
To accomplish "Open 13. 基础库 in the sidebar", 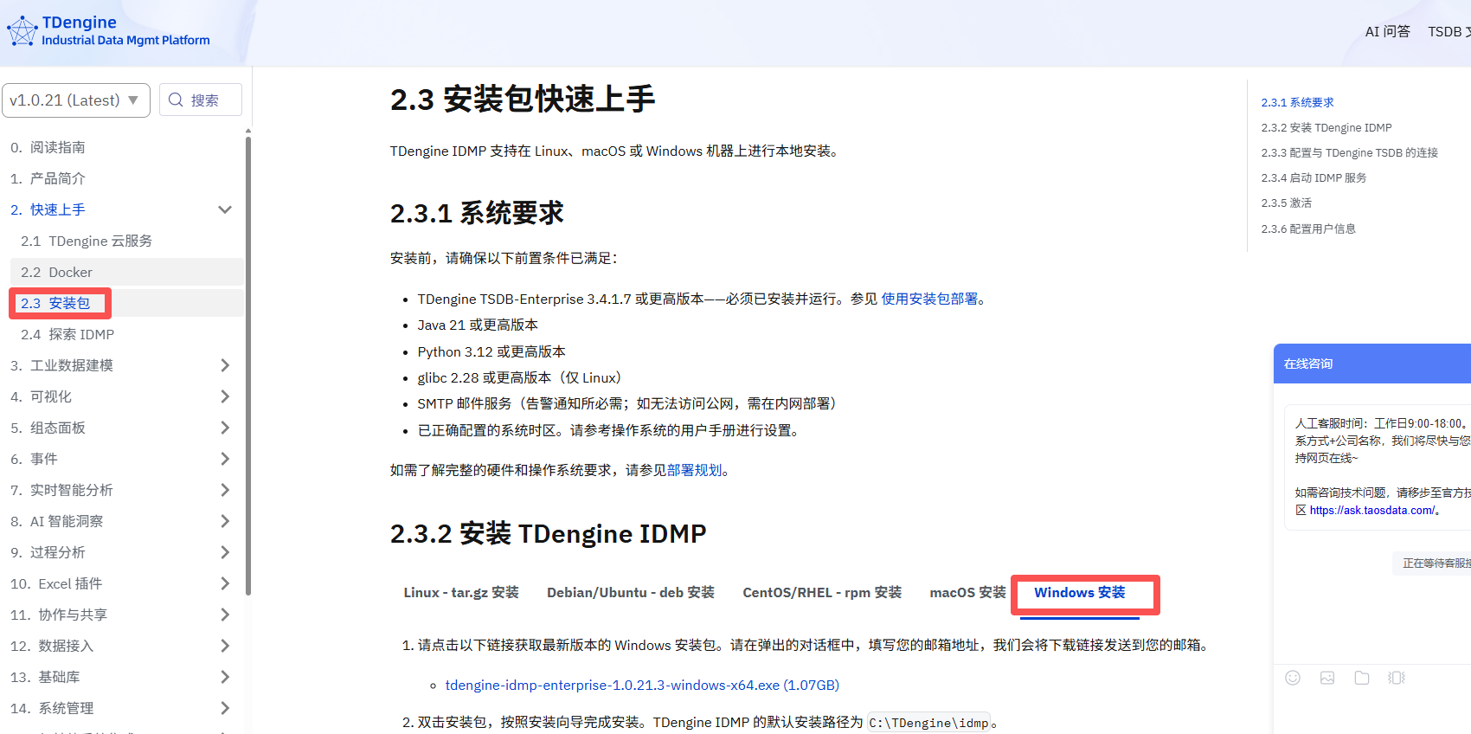I will pos(45,677).
